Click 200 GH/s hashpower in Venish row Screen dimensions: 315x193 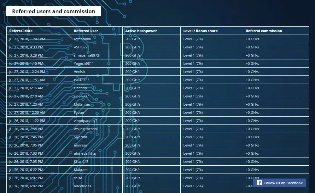point(133,72)
